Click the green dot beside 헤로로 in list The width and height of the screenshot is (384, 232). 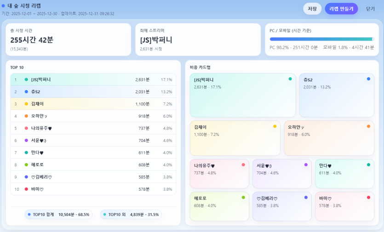click(26, 164)
